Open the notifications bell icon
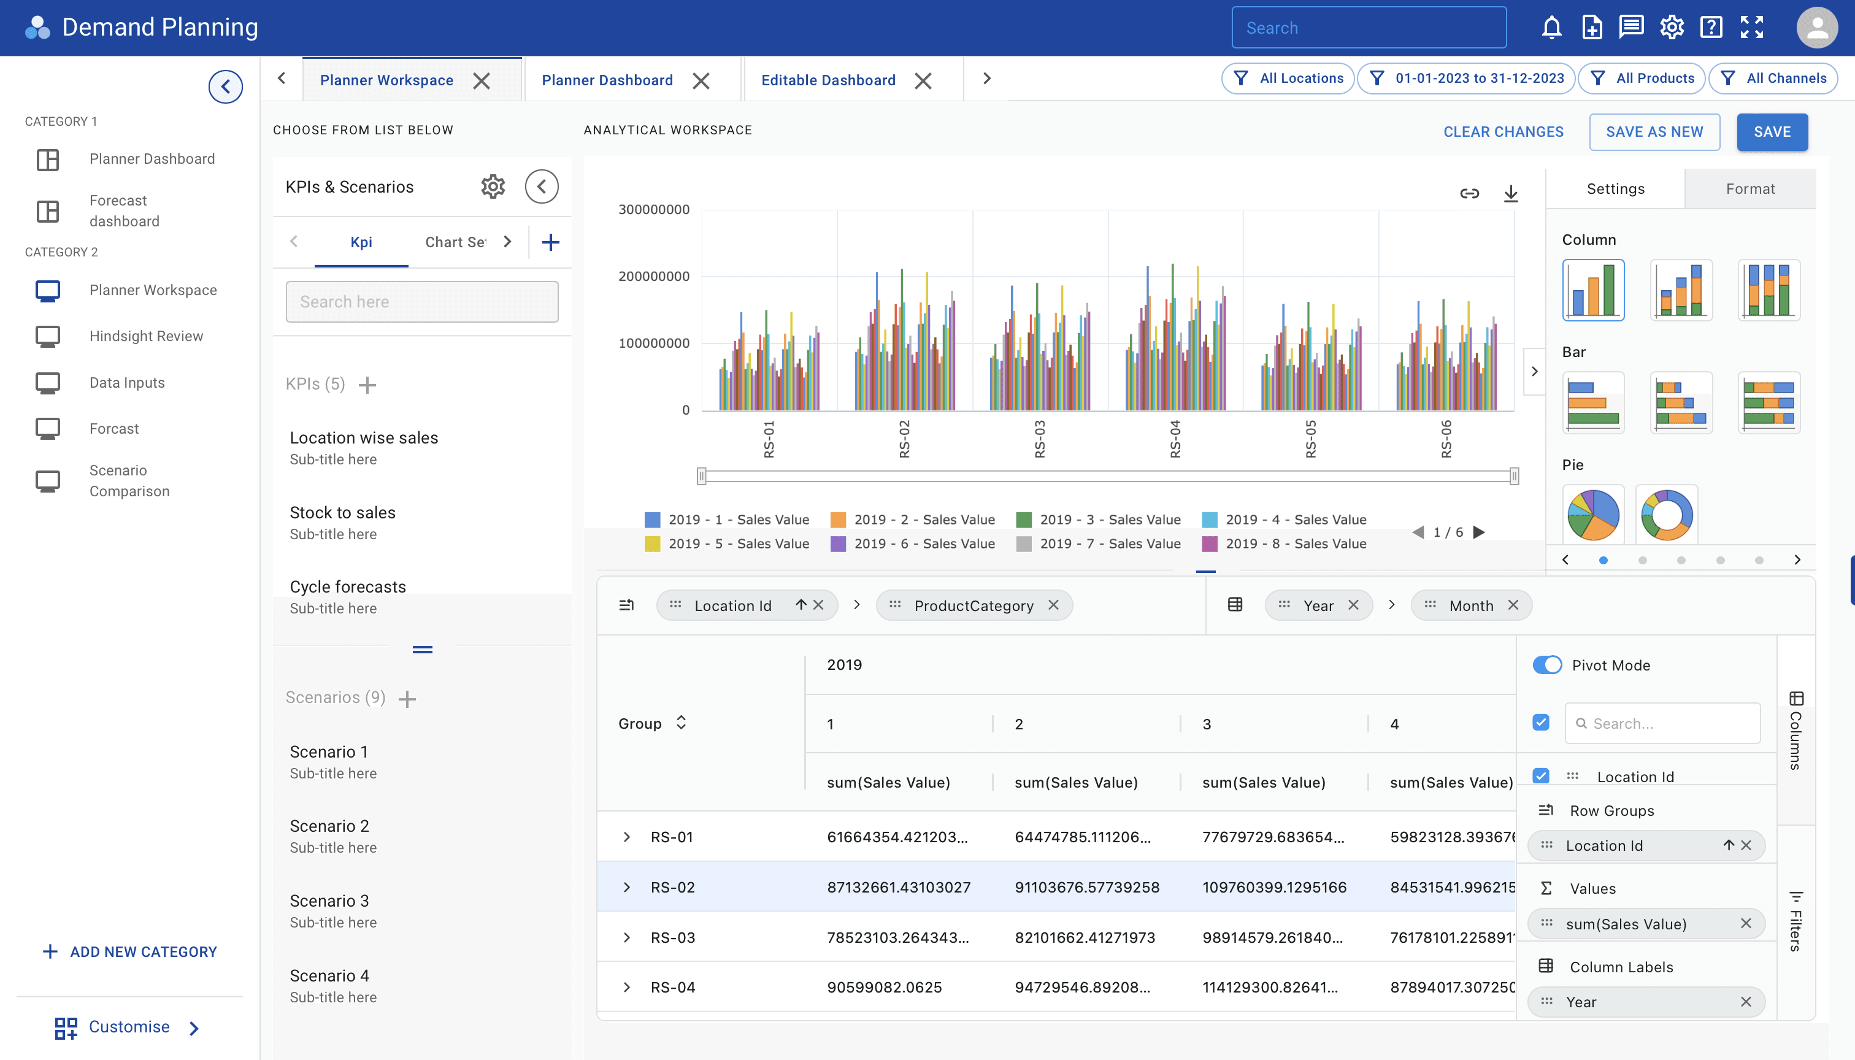The width and height of the screenshot is (1855, 1060). coord(1551,28)
